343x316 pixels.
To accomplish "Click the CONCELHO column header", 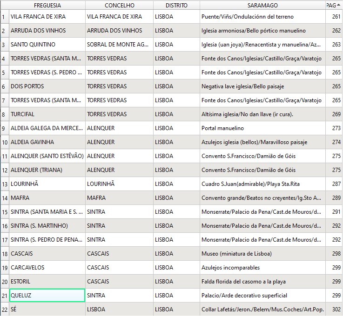I will tap(119, 5).
